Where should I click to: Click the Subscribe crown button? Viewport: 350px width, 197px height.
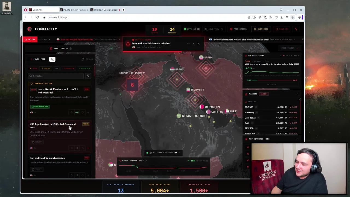point(261,29)
